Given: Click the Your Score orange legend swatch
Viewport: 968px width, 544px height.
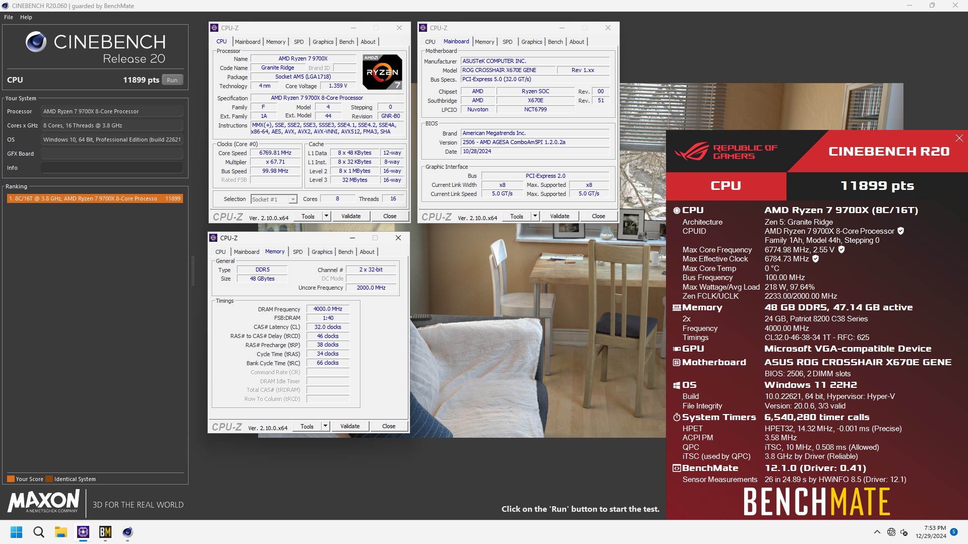Looking at the screenshot, I should click(11, 479).
